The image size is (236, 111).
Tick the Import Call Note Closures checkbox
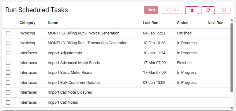coord(8,92)
